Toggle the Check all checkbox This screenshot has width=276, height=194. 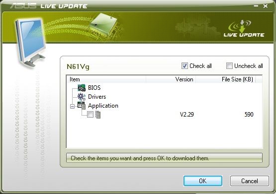pos(184,66)
